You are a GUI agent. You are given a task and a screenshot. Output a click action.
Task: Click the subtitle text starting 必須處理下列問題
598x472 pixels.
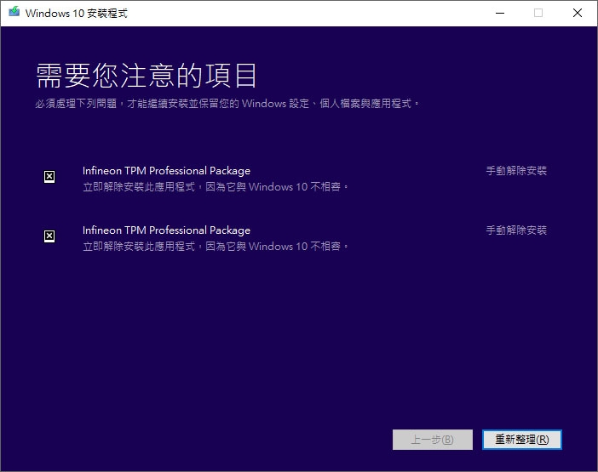(227, 104)
